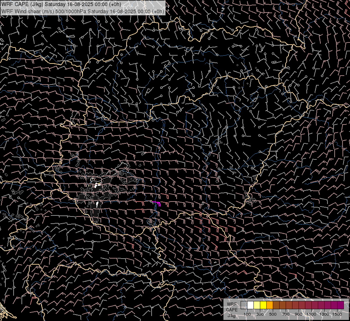
Task: Click the legend value 100
Action: click(x=247, y=314)
